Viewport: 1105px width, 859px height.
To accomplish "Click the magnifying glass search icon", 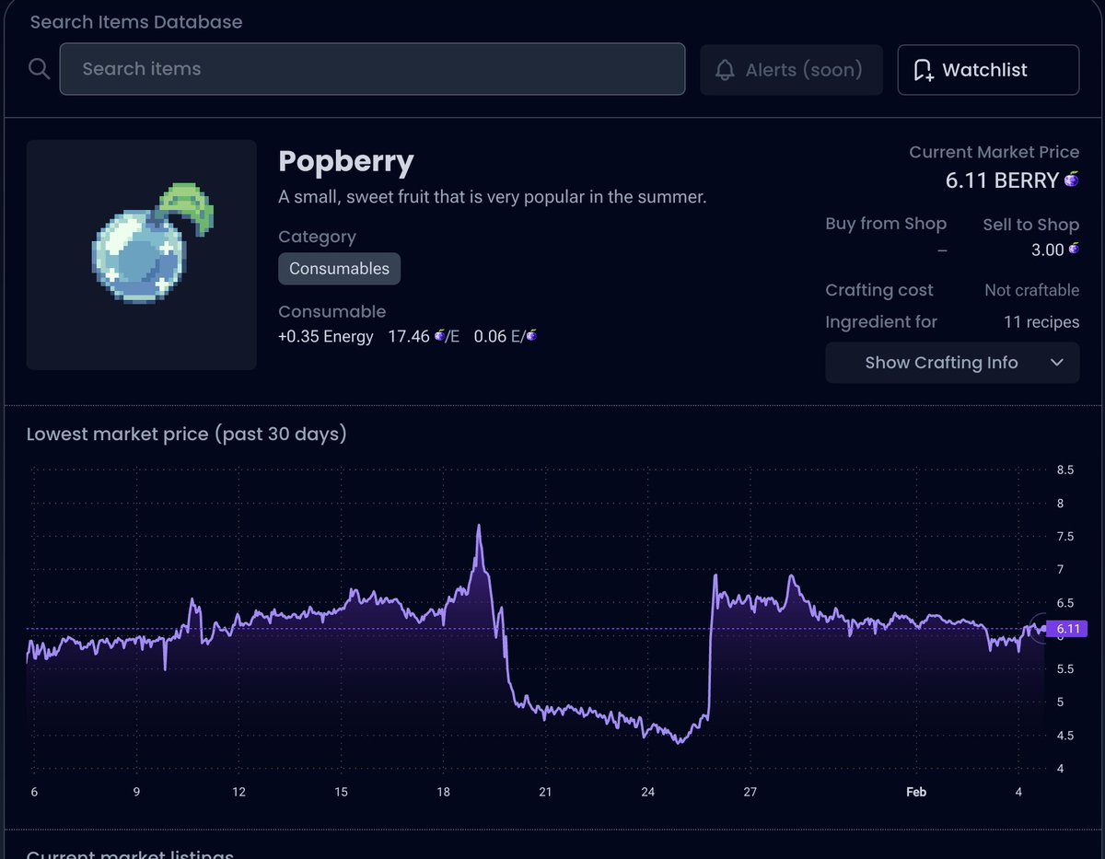I will pyautogui.click(x=39, y=69).
